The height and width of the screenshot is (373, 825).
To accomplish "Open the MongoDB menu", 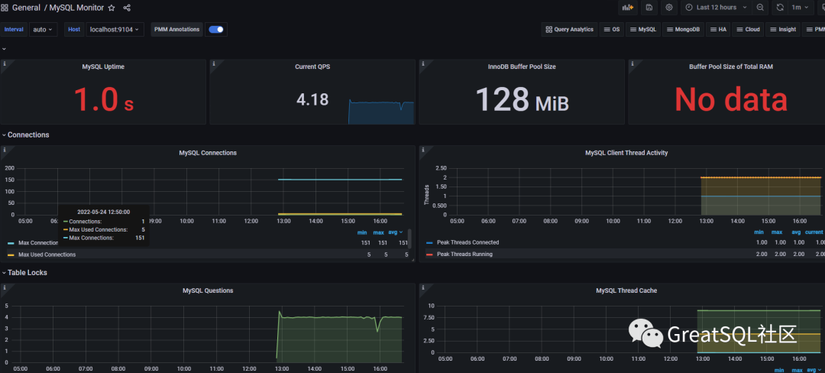I will (x=684, y=30).
